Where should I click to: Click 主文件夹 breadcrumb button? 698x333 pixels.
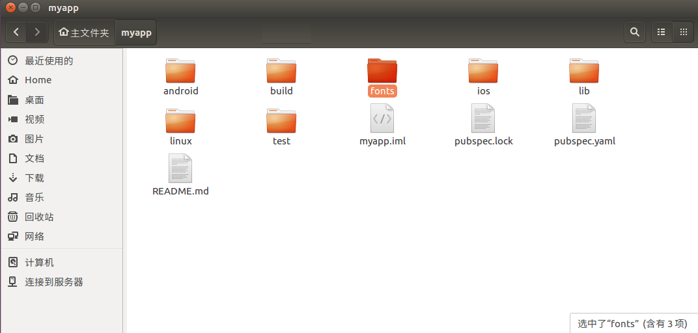point(85,33)
